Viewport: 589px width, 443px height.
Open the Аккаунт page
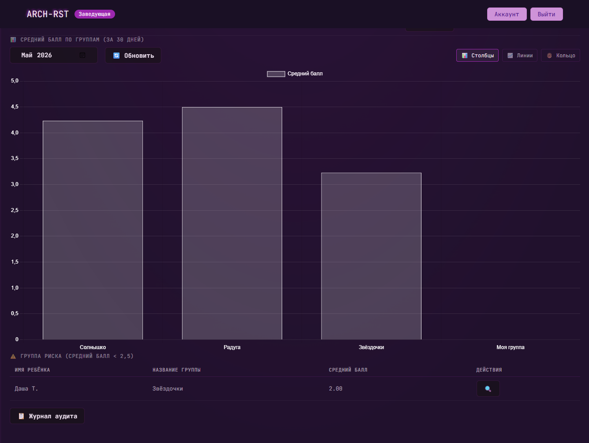point(507,14)
